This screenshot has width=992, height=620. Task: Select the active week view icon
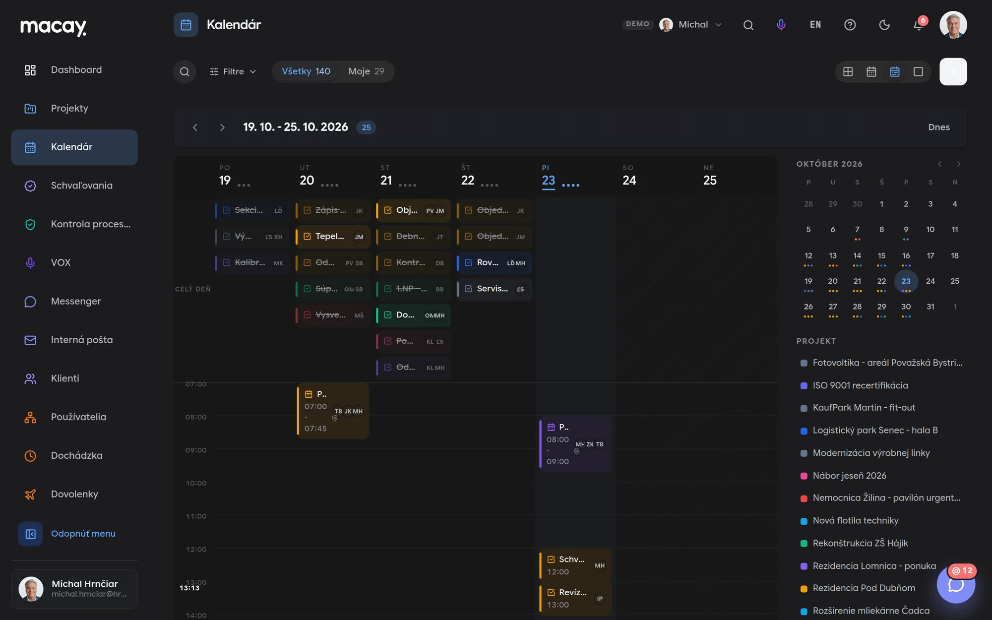pyautogui.click(x=895, y=72)
